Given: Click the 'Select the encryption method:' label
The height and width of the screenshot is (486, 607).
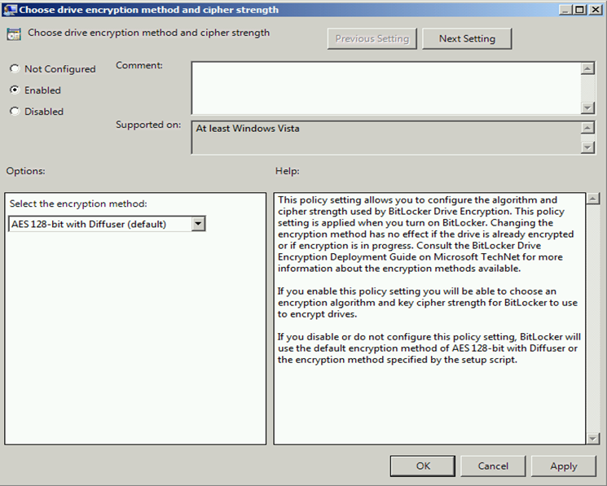Looking at the screenshot, I should 78,204.
